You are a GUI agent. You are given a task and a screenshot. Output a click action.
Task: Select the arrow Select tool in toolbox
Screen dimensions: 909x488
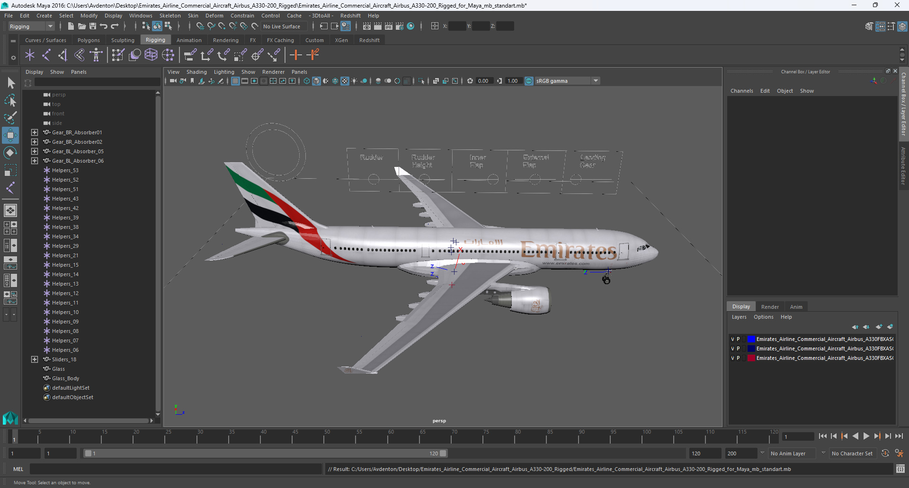[10, 83]
